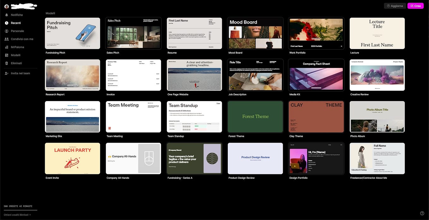Click the Notifiche bell icon
The height and width of the screenshot is (220, 429).
[x=7, y=15]
